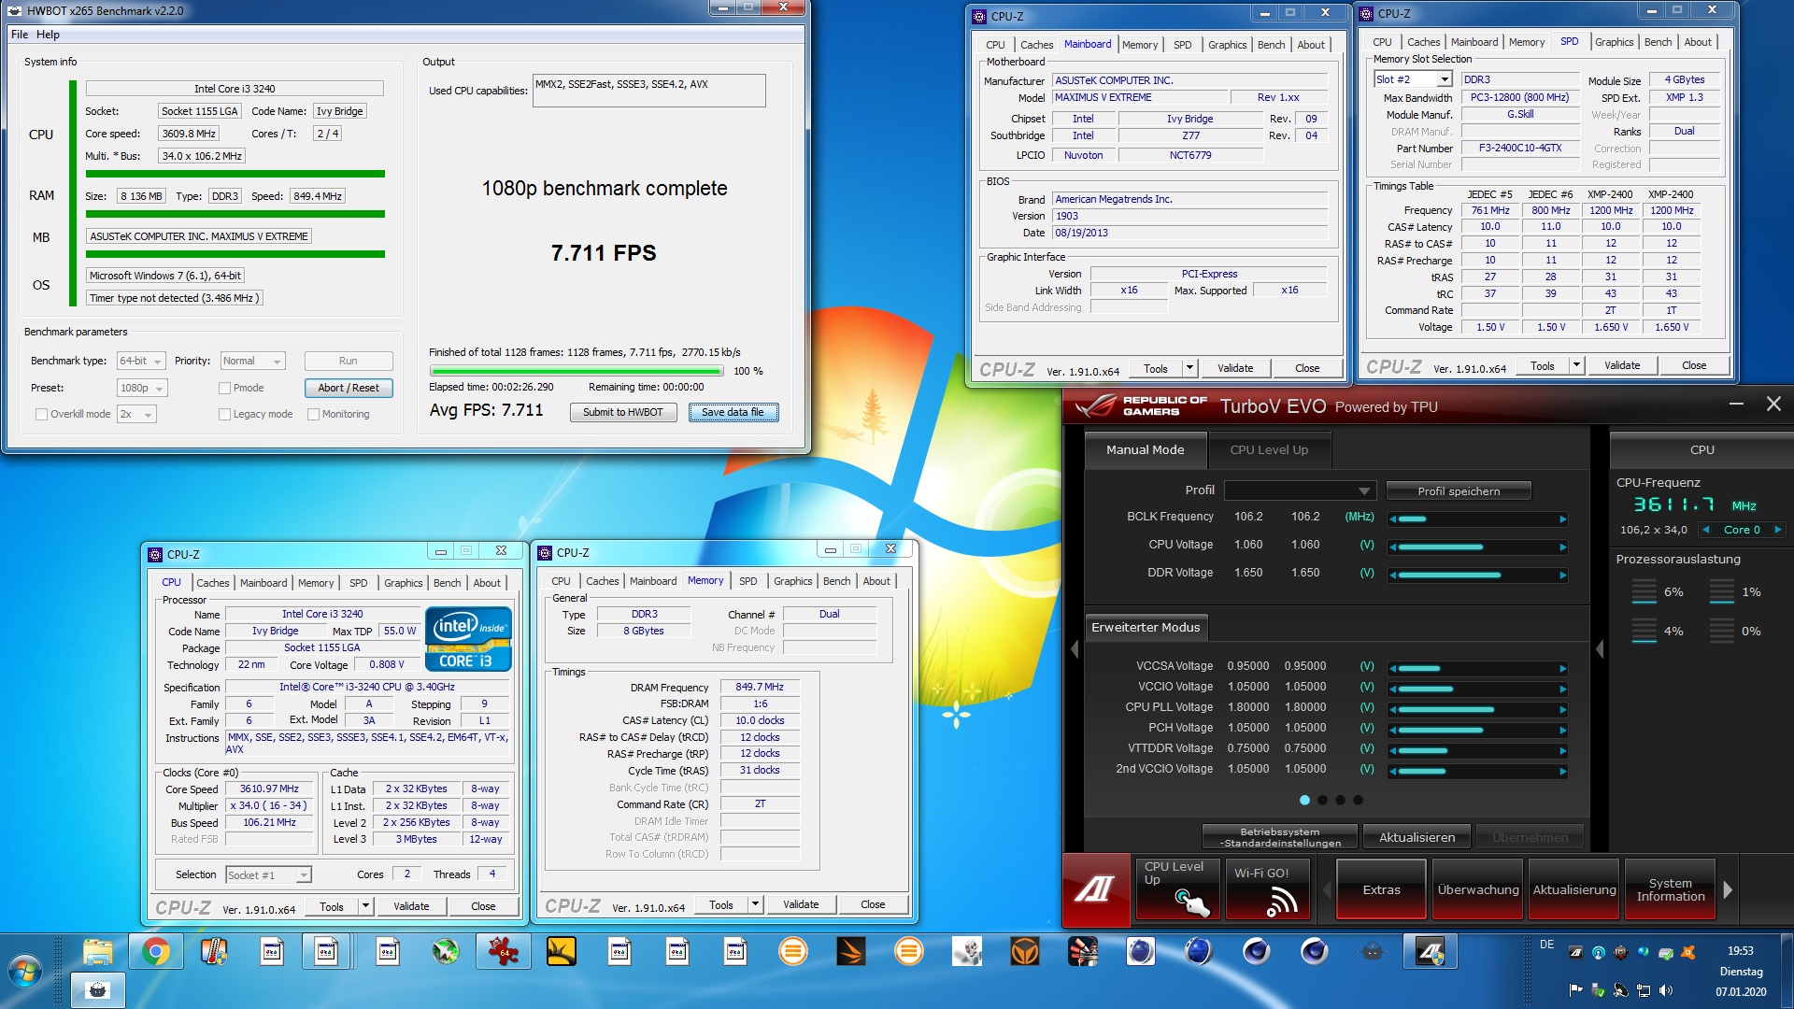
Task: Launch the Wi-Fi GO! tile
Action: pos(1267,889)
